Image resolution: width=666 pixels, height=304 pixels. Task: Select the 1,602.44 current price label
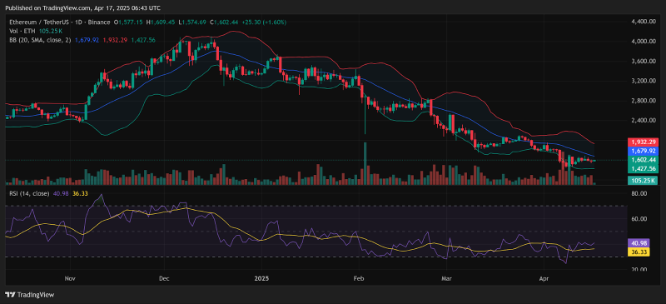pos(642,160)
